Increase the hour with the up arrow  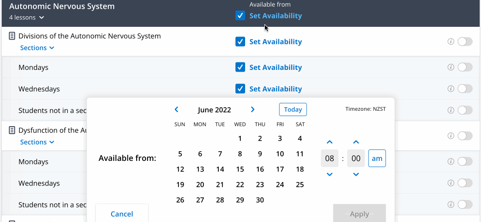pos(329,142)
